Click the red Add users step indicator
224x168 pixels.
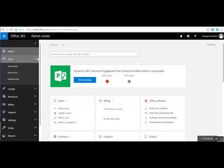(x=107, y=81)
